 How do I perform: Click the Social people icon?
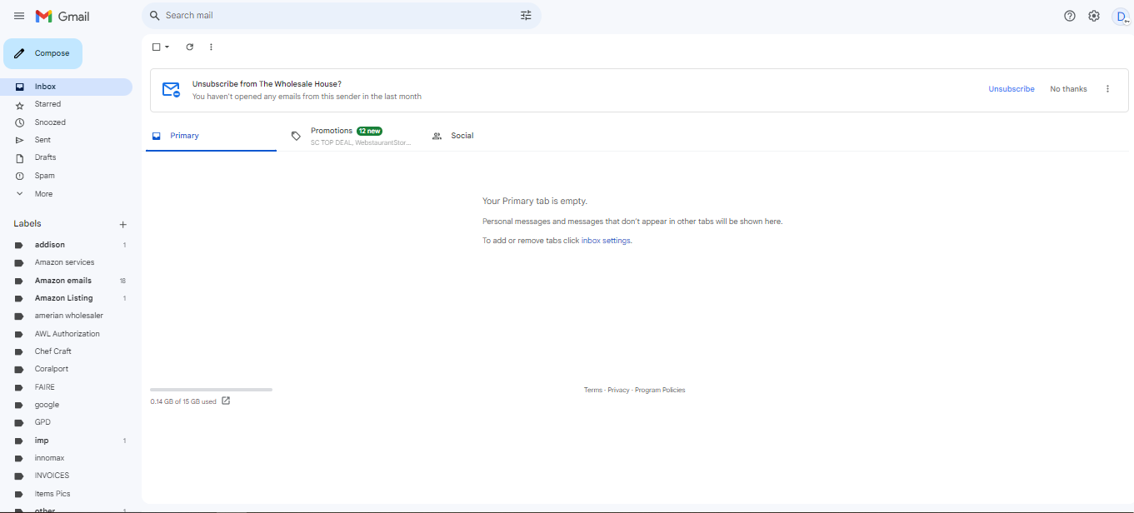point(437,136)
